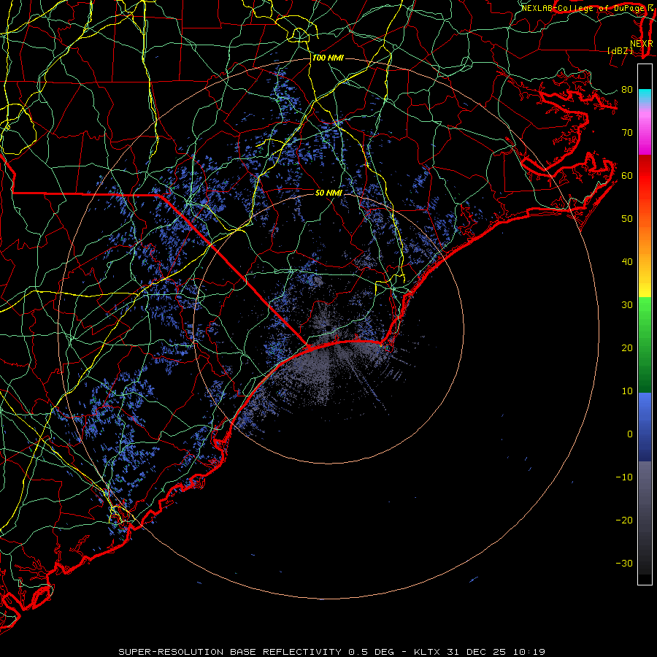Click the cyan top segment of the color bar
The height and width of the screenshot is (657, 657).
(645, 96)
